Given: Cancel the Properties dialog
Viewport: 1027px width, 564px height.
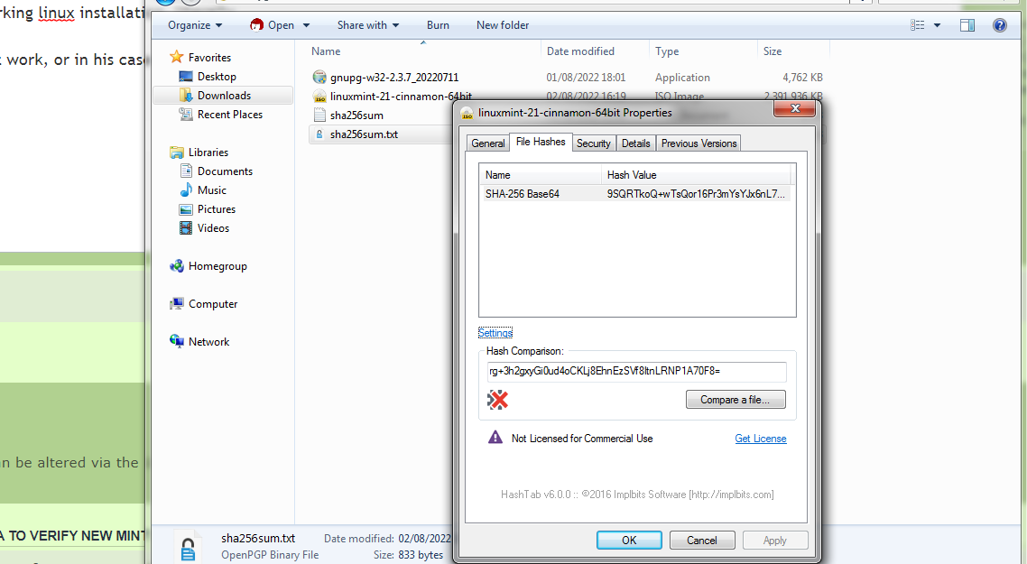Looking at the screenshot, I should 701,541.
